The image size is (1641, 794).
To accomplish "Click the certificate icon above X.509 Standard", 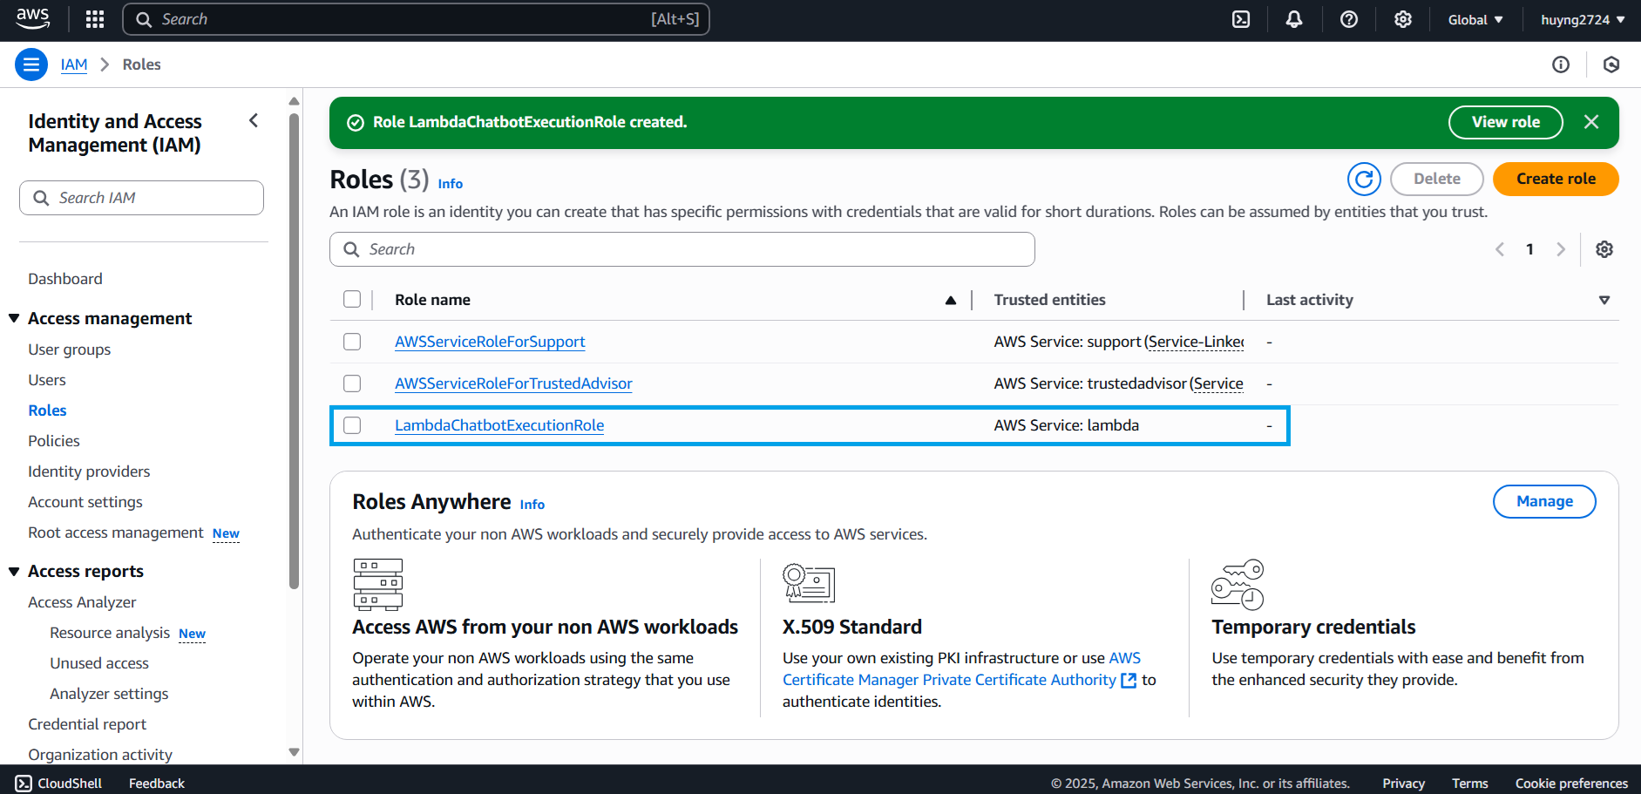I will click(809, 583).
